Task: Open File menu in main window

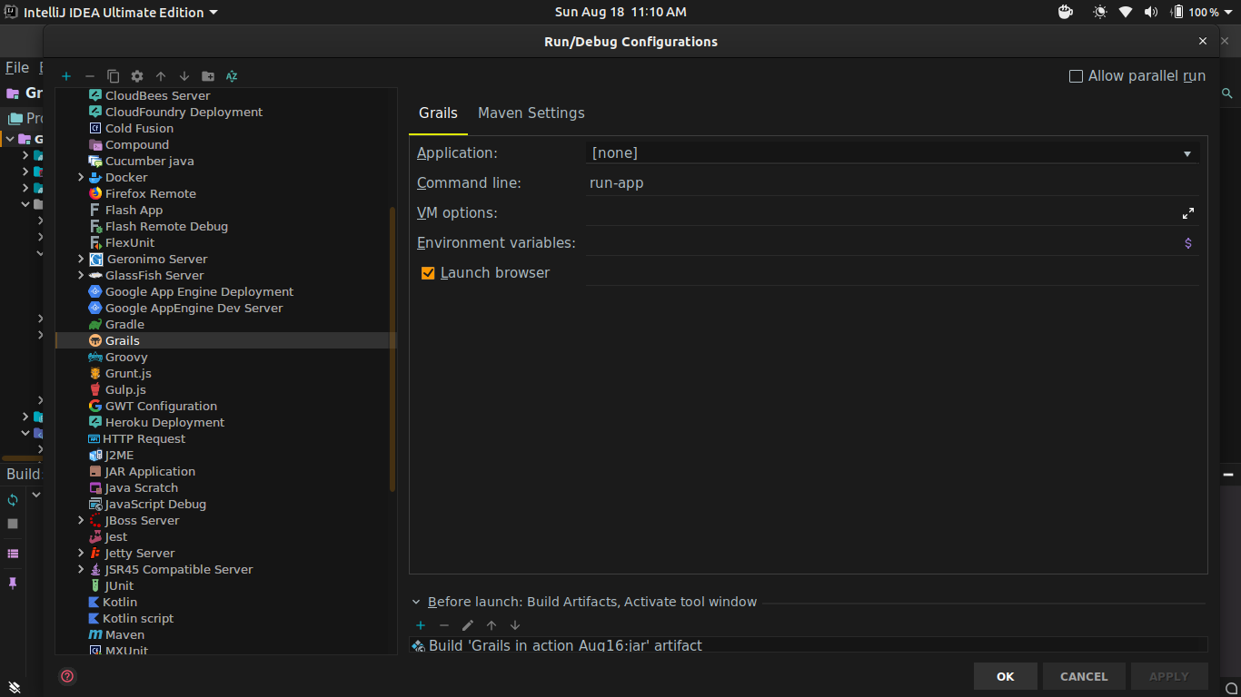Action: coord(17,68)
